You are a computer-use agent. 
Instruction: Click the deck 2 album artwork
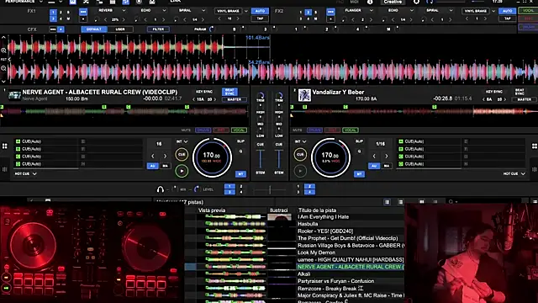pos(304,95)
